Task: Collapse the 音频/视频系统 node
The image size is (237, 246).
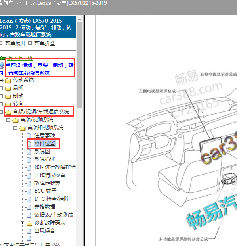Action: tap(8, 120)
